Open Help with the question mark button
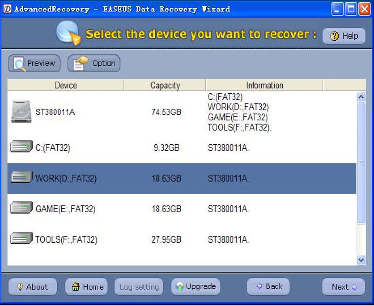The width and height of the screenshot is (374, 306). click(x=344, y=36)
